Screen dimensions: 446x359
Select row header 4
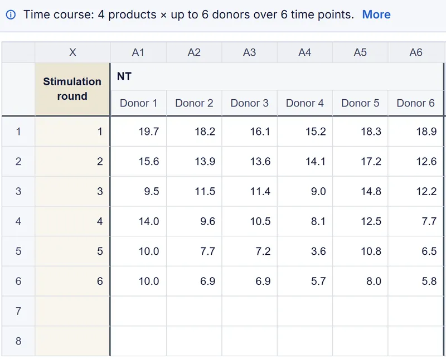click(18, 221)
